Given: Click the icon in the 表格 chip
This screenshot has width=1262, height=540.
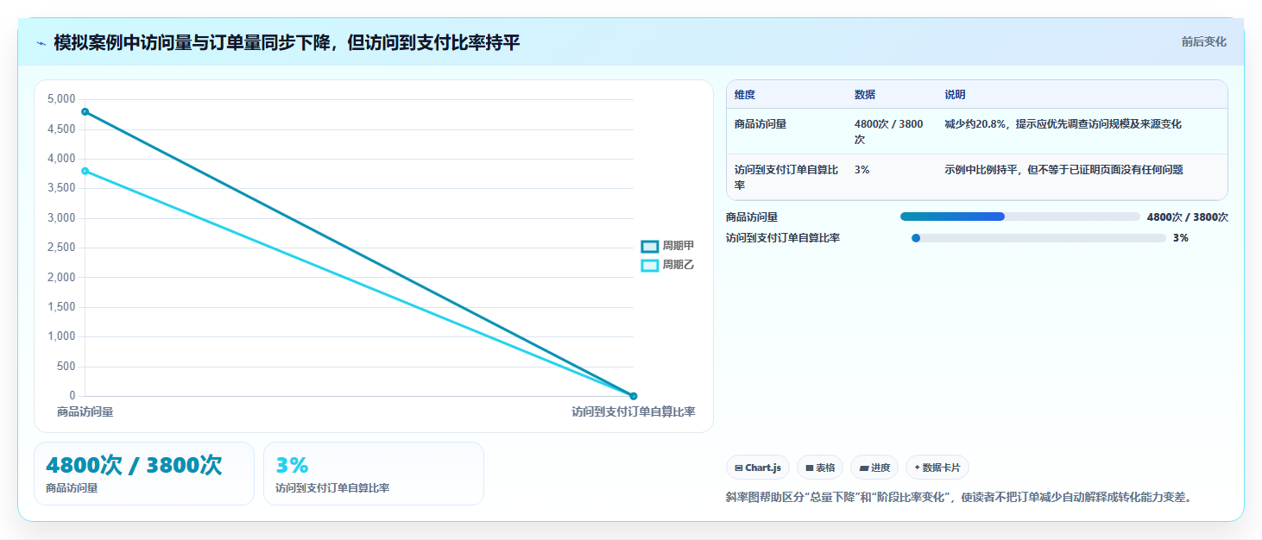Looking at the screenshot, I should tap(810, 468).
